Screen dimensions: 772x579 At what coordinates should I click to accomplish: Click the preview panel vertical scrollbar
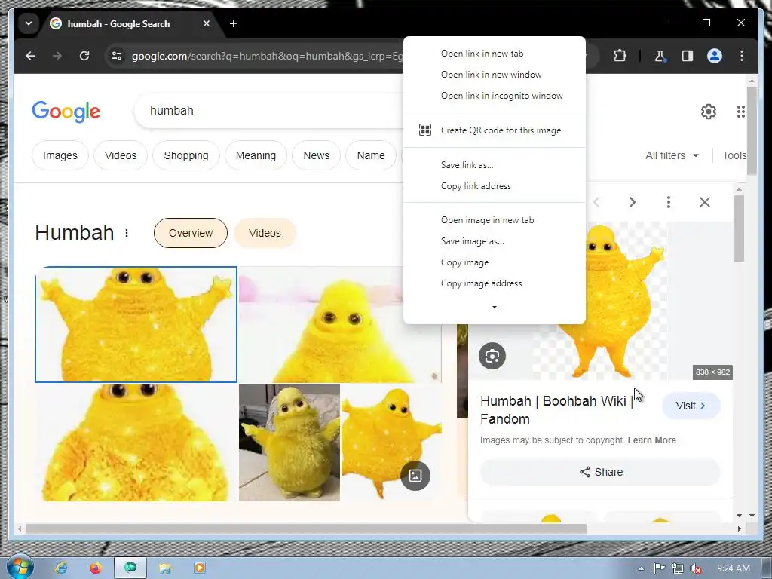pyautogui.click(x=739, y=228)
